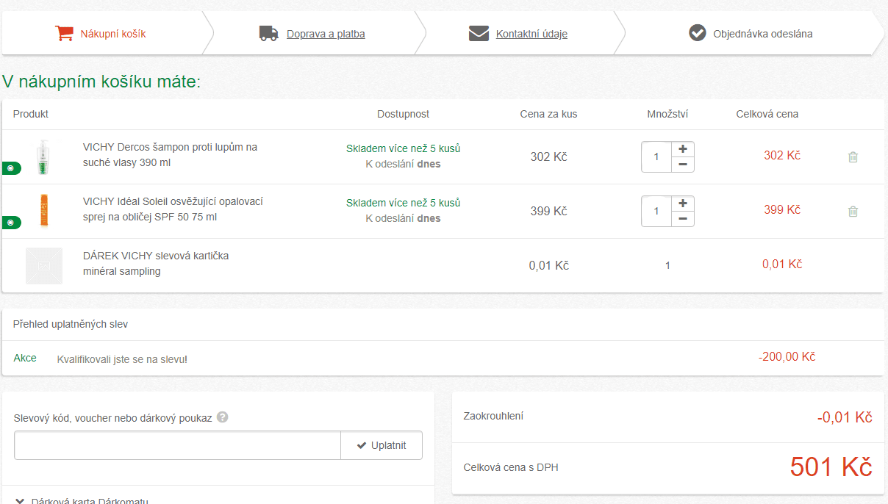Image resolution: width=888 pixels, height=504 pixels.
Task: Decrease quantity of Idéal Soleil spray
Action: (x=683, y=219)
